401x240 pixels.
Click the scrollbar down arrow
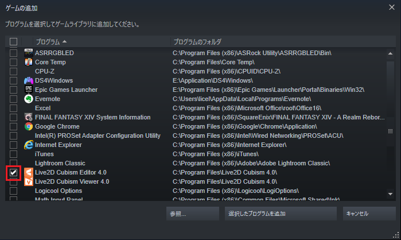[390, 194]
